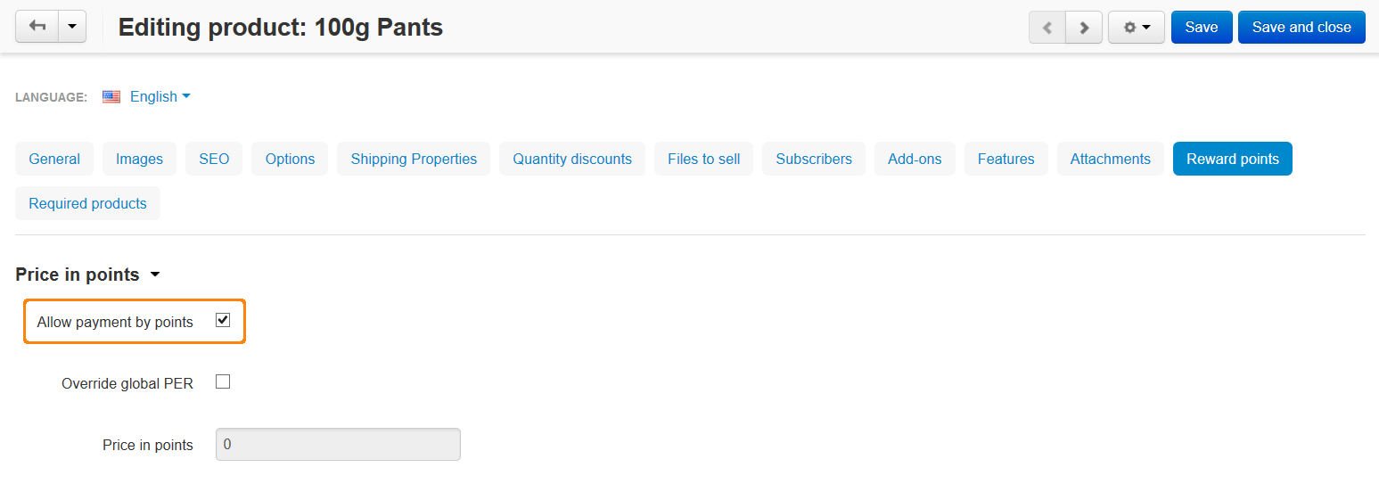Image resolution: width=1379 pixels, height=492 pixels.
Task: Go to the Subscribers tab
Action: pyautogui.click(x=814, y=159)
